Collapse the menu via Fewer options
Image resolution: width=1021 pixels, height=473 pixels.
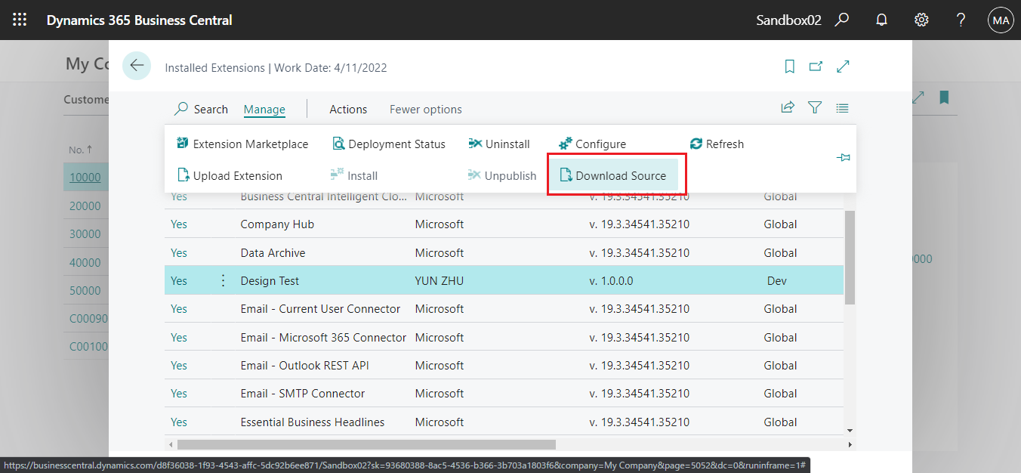click(424, 109)
